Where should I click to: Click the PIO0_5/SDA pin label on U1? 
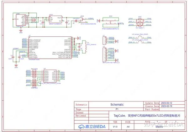pos(34,57)
